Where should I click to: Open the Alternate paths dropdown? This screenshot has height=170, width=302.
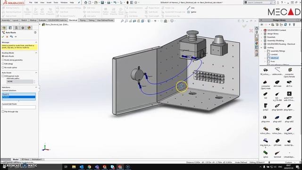tap(20, 82)
